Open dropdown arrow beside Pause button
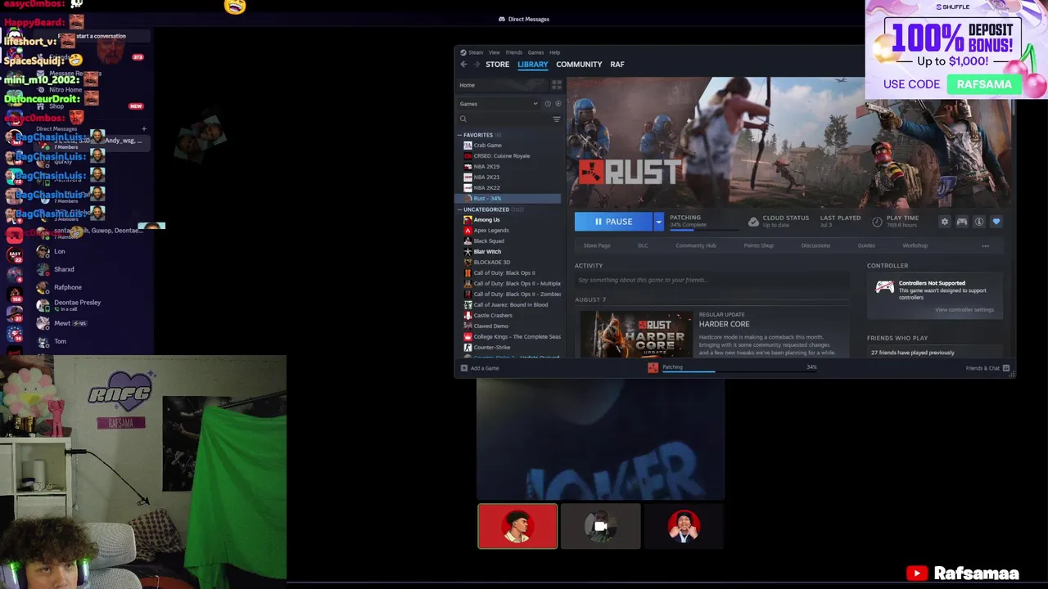The image size is (1048, 589). coord(658,222)
